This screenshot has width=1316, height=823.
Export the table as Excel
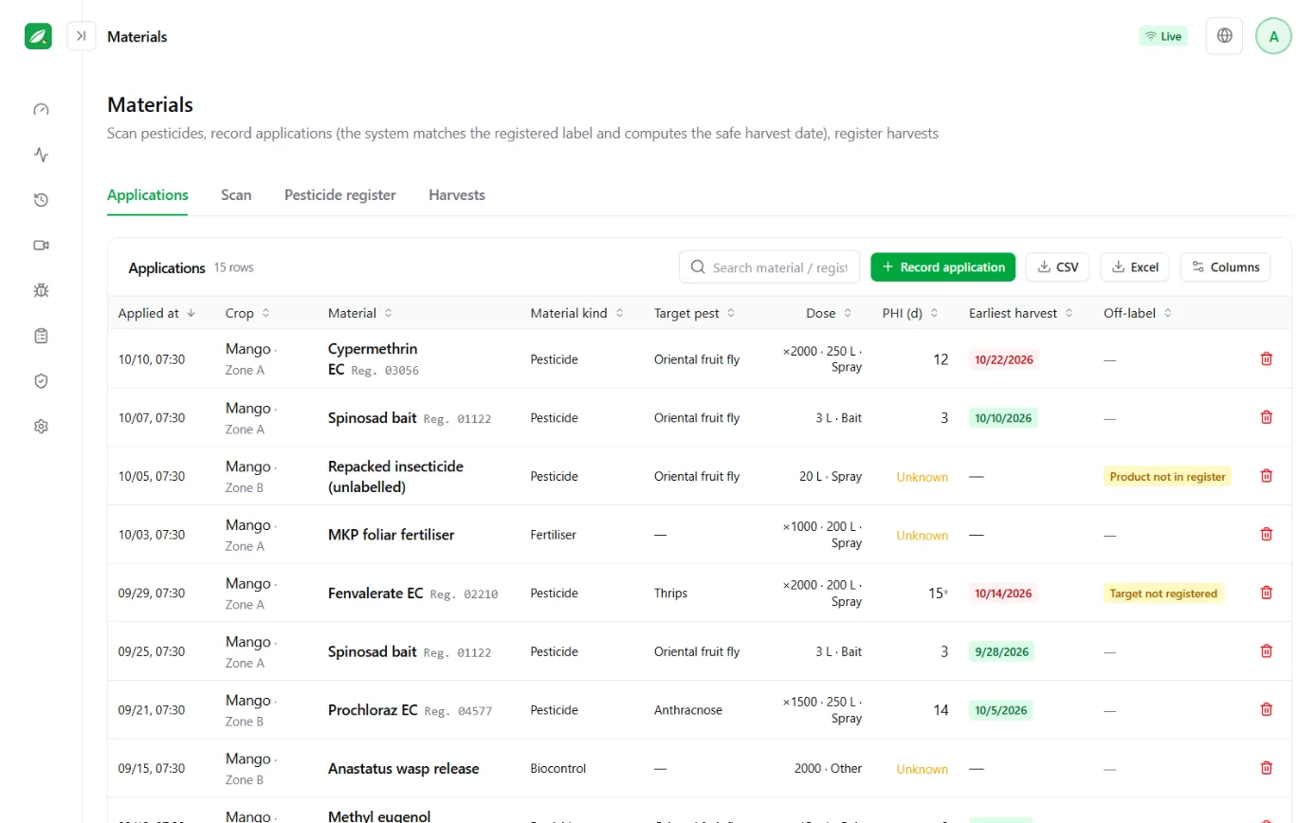pos(1135,267)
